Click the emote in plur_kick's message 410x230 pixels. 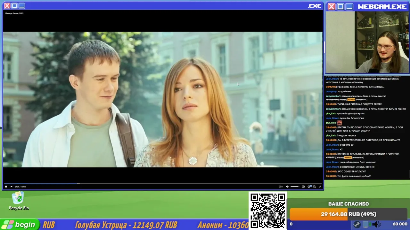click(340, 123)
